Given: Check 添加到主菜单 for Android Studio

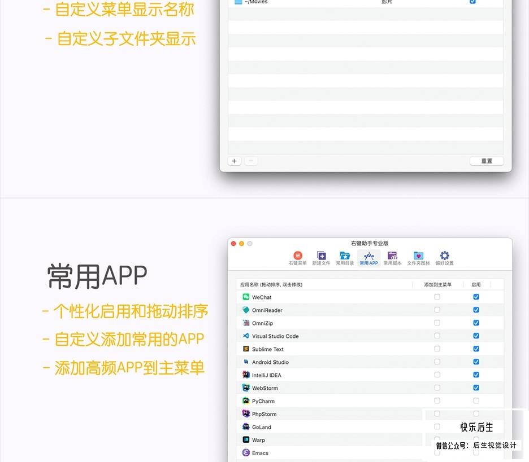Looking at the screenshot, I should pyautogui.click(x=437, y=362).
